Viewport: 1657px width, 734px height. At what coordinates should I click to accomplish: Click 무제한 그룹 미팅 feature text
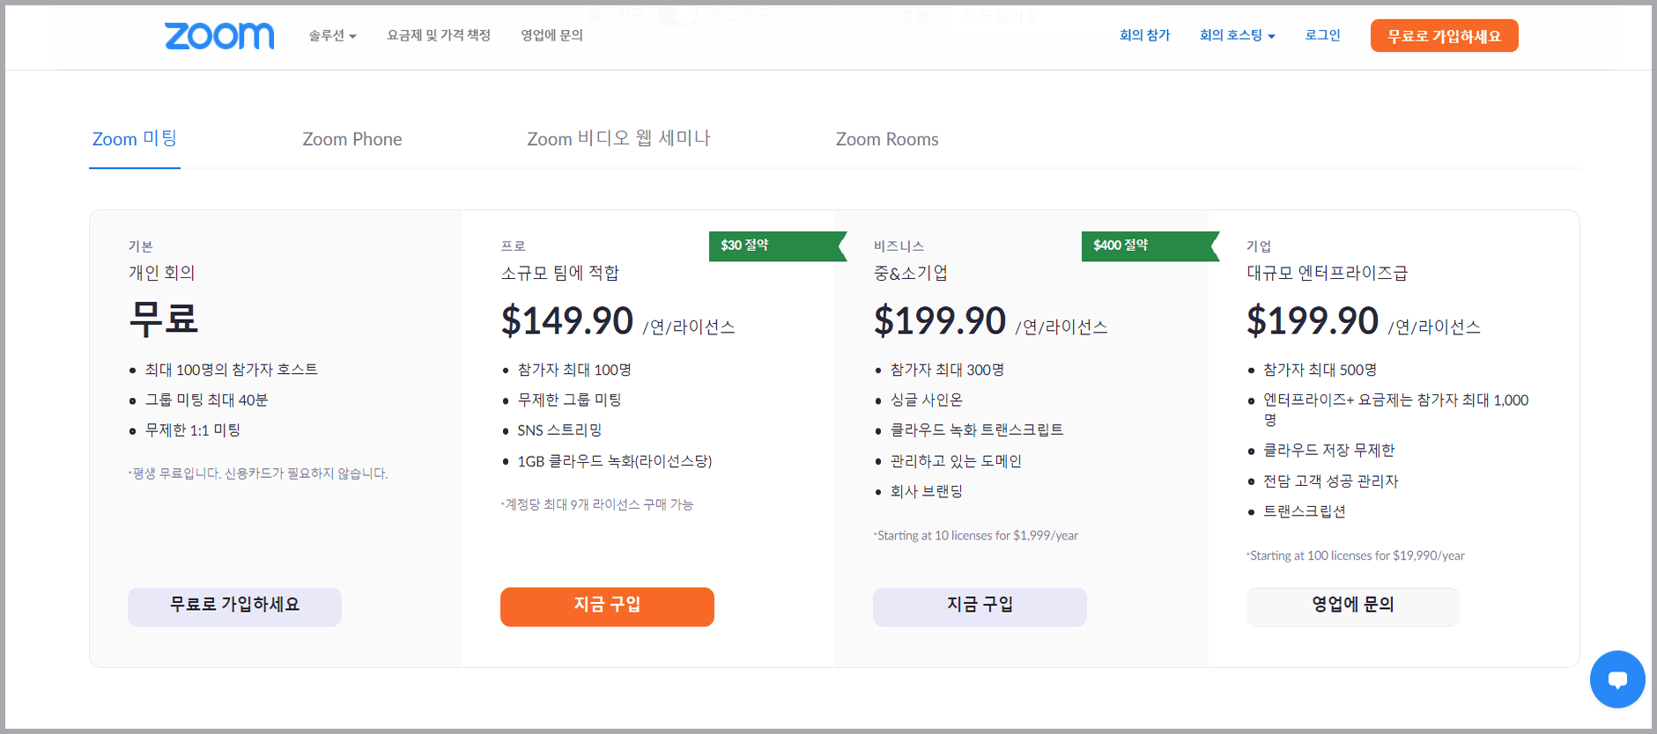[x=570, y=400]
